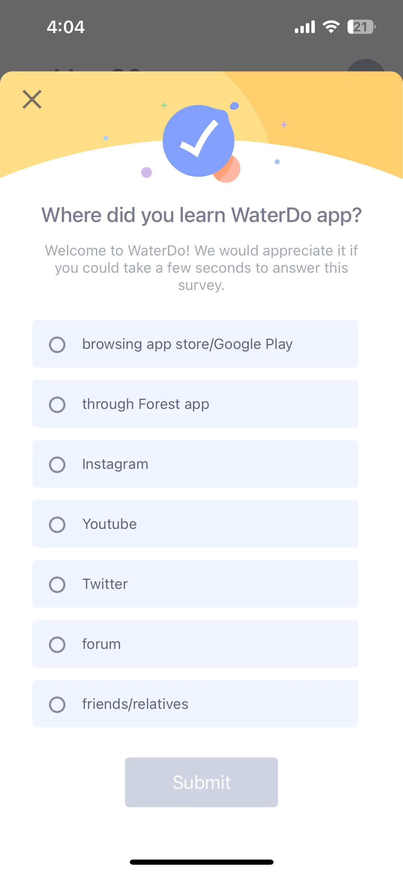403x873 pixels.
Task: Tap the survey title about WaterDo app
Action: (201, 215)
